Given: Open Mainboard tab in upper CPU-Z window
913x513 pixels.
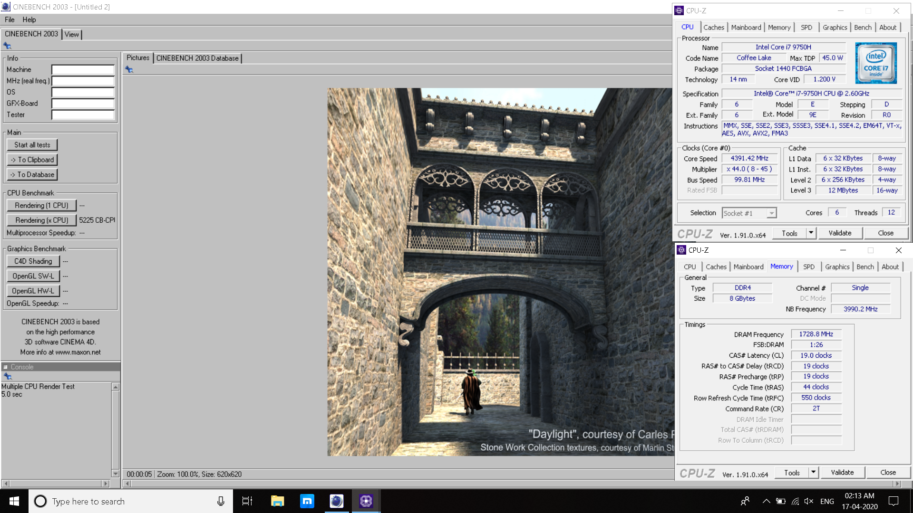Looking at the screenshot, I should 746,28.
